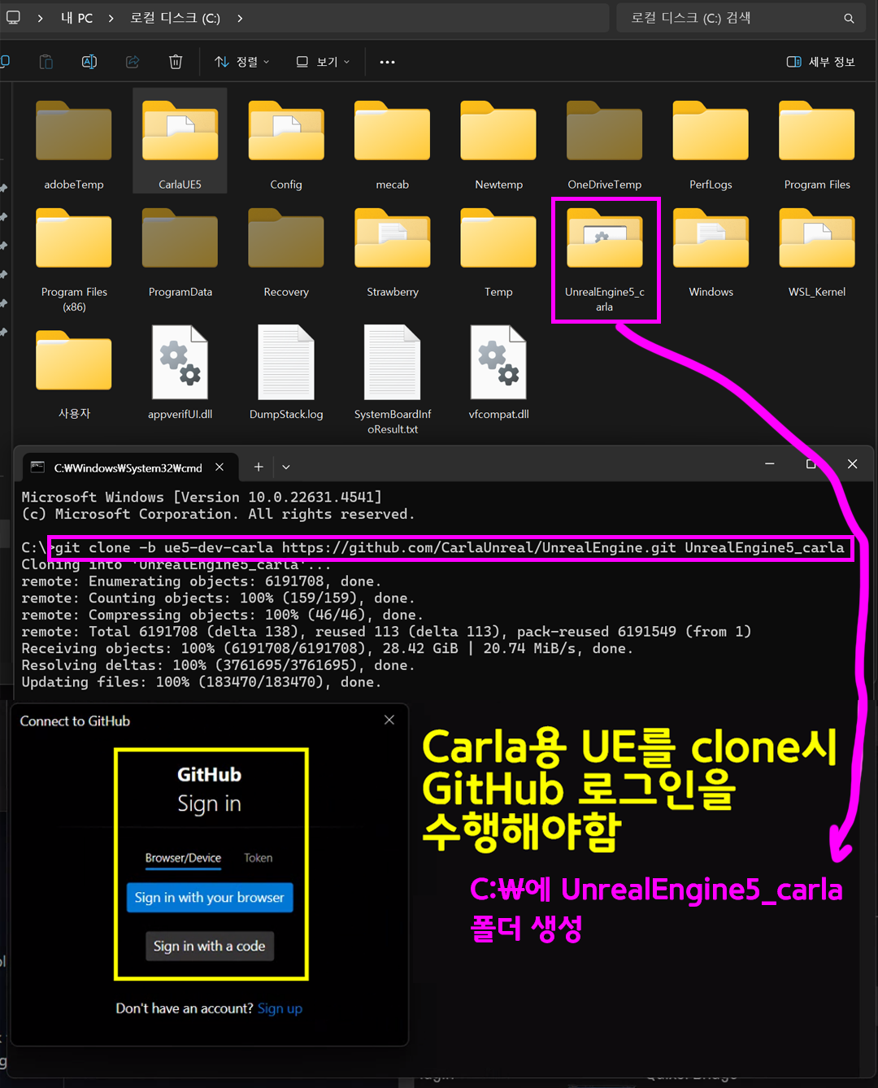Switch to Token tab in GitHub dialog

pos(259,858)
